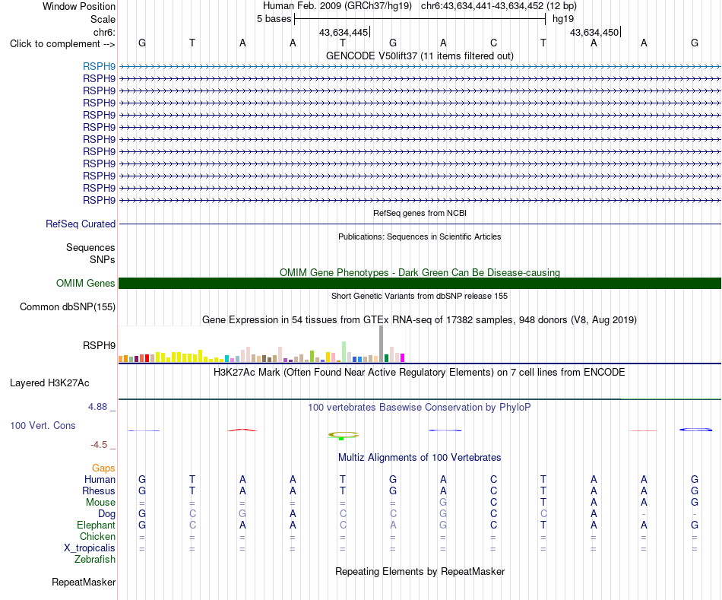Click 'Click to complement -->' label
The width and height of the screenshot is (722, 600).
(x=62, y=44)
